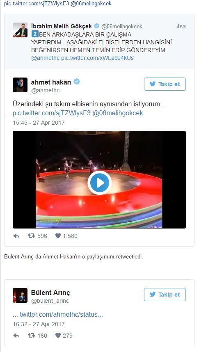Open ahmet hakan's avatar image
The height and width of the screenshot is (352, 199).
(20, 85)
